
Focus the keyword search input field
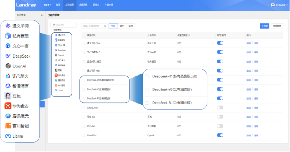click(x=92, y=26)
